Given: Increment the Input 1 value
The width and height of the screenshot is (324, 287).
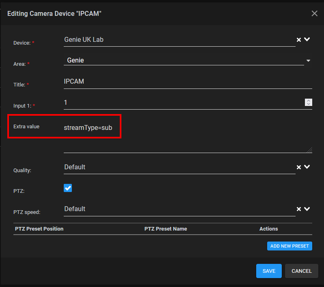Looking at the screenshot, I should pyautogui.click(x=308, y=101).
